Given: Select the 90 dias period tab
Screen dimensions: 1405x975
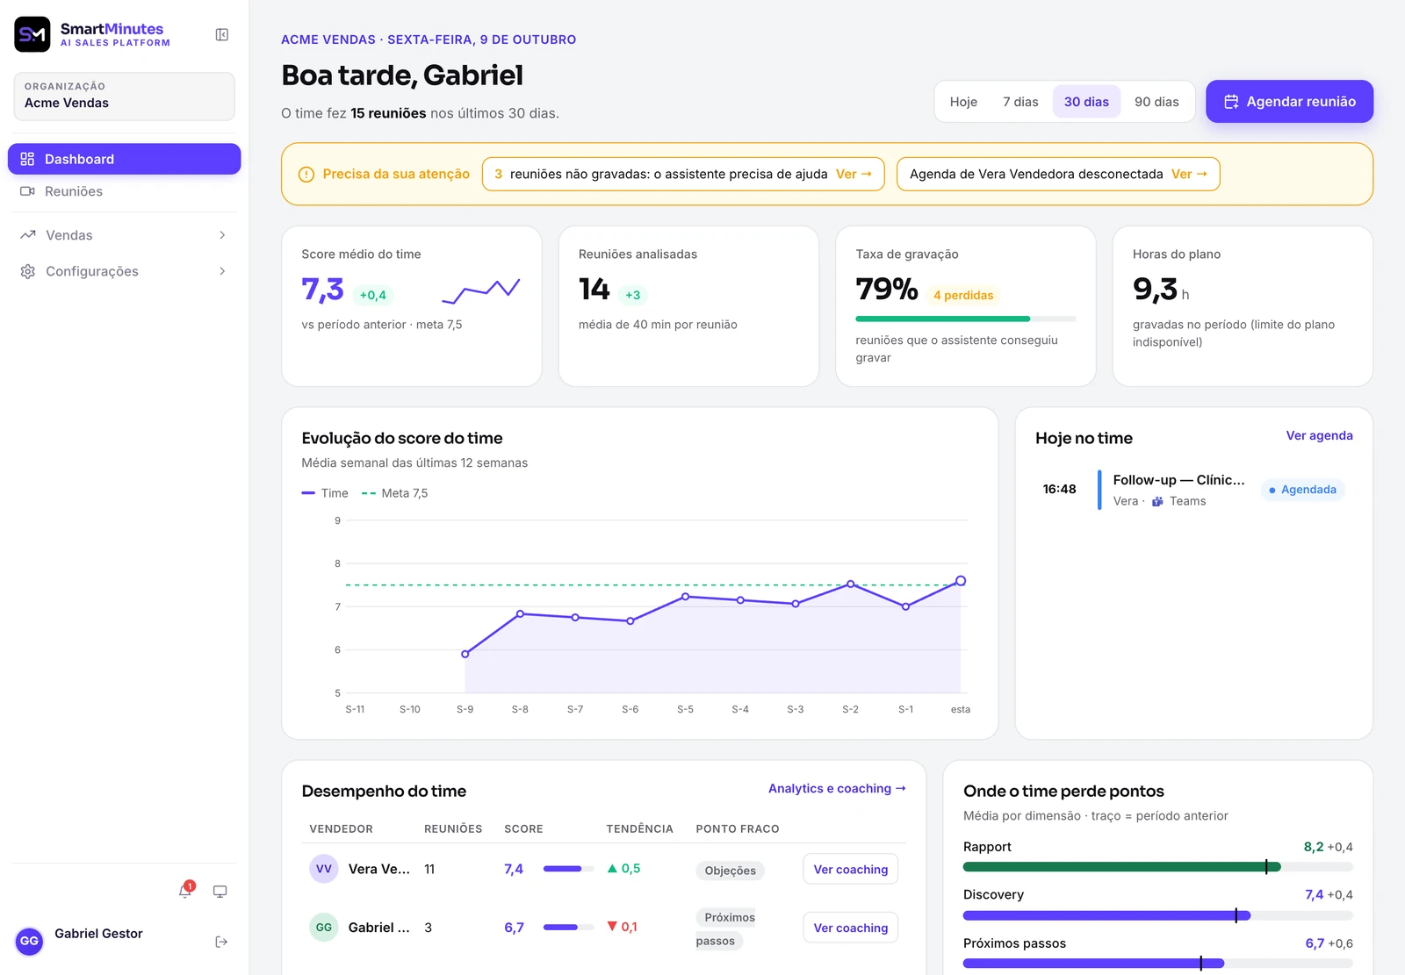Looking at the screenshot, I should point(1156,102).
